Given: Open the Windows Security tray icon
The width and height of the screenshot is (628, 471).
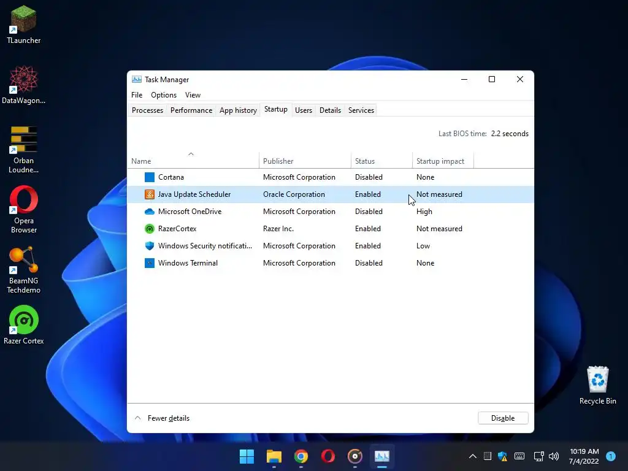Looking at the screenshot, I should pos(503,456).
